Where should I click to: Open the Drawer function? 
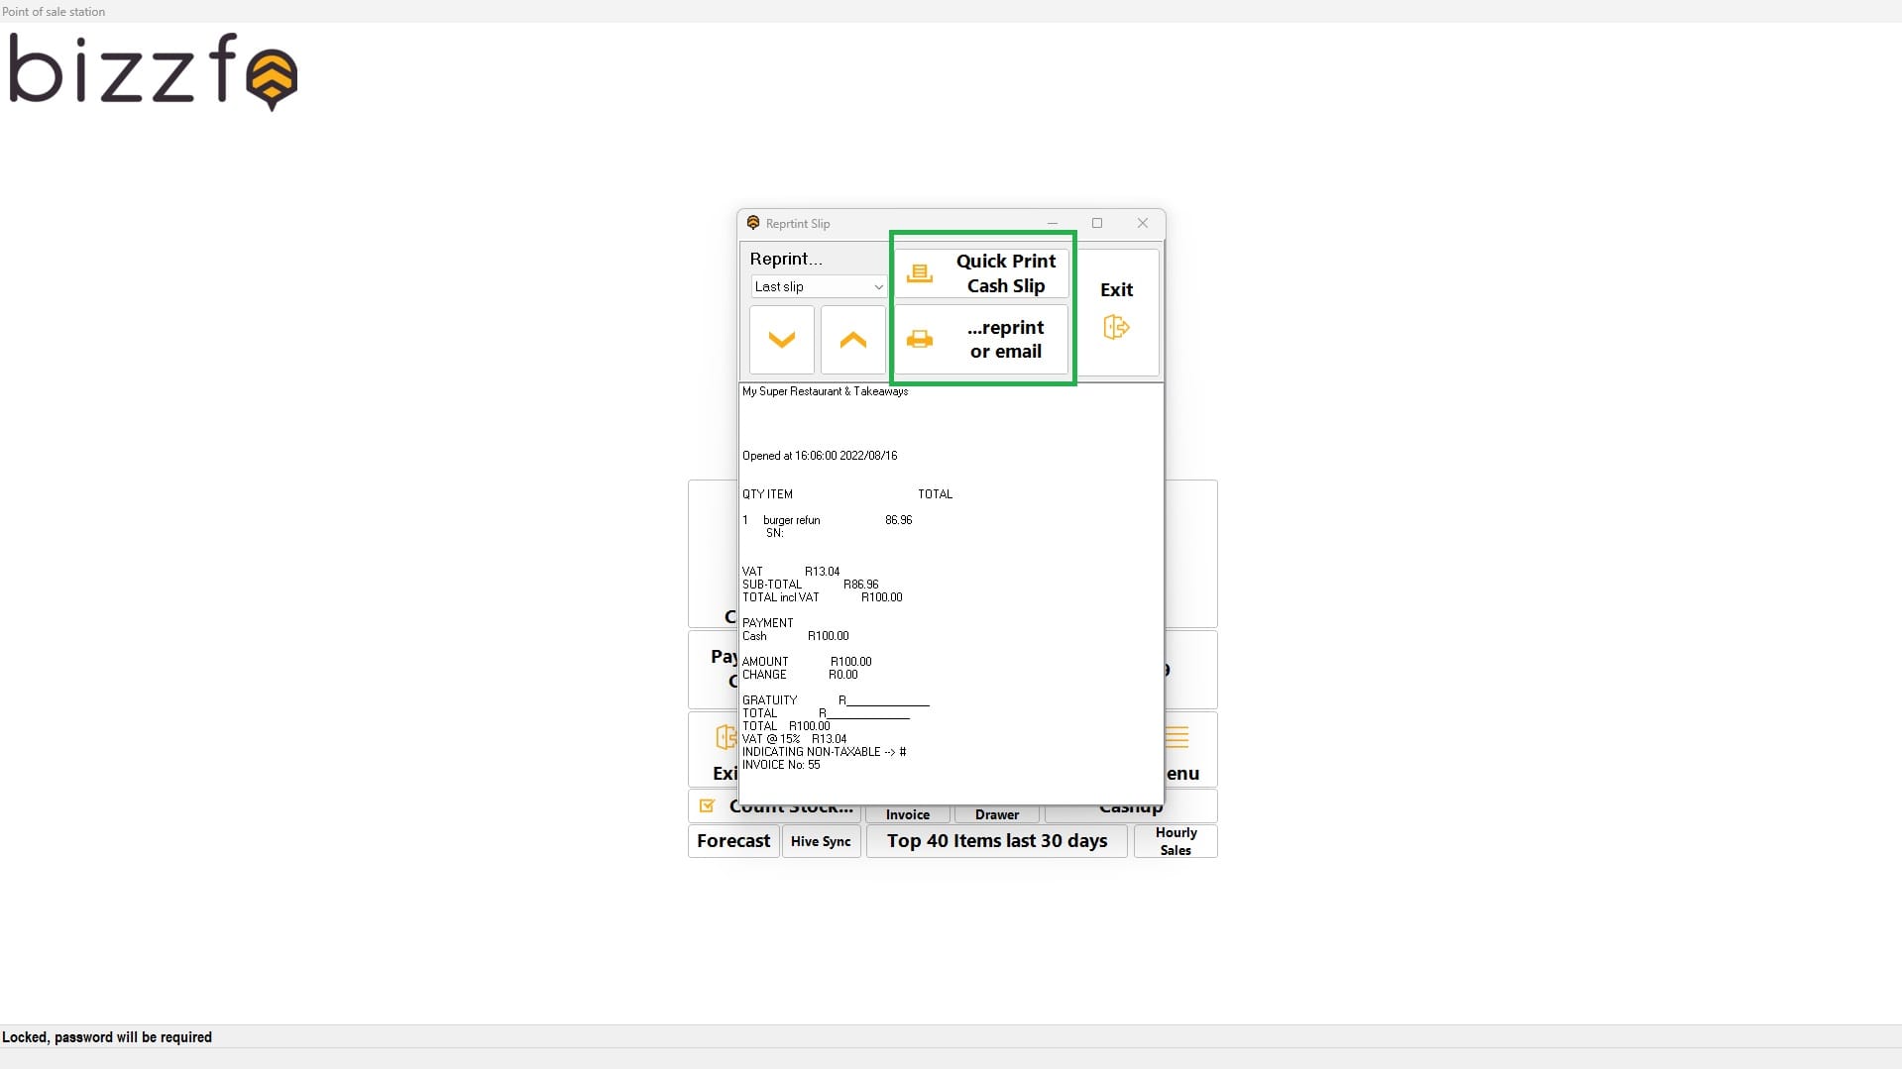click(996, 813)
